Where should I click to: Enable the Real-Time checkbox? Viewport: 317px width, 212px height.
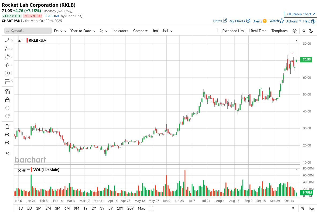point(248,31)
